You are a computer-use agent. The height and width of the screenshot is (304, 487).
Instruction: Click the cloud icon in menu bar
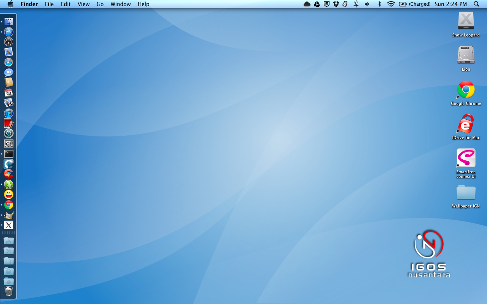pos(307,4)
